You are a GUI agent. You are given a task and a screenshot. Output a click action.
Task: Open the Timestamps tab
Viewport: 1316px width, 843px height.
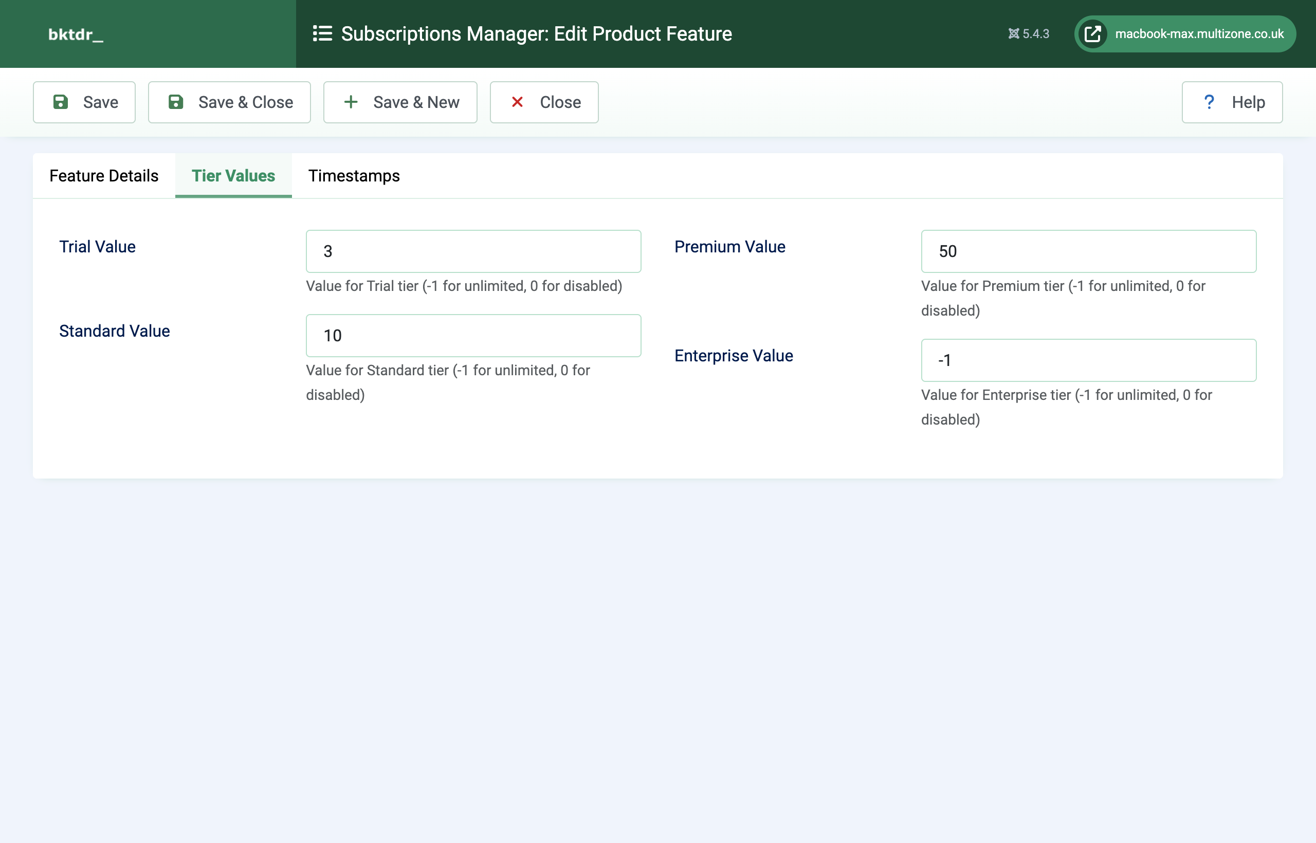click(355, 176)
